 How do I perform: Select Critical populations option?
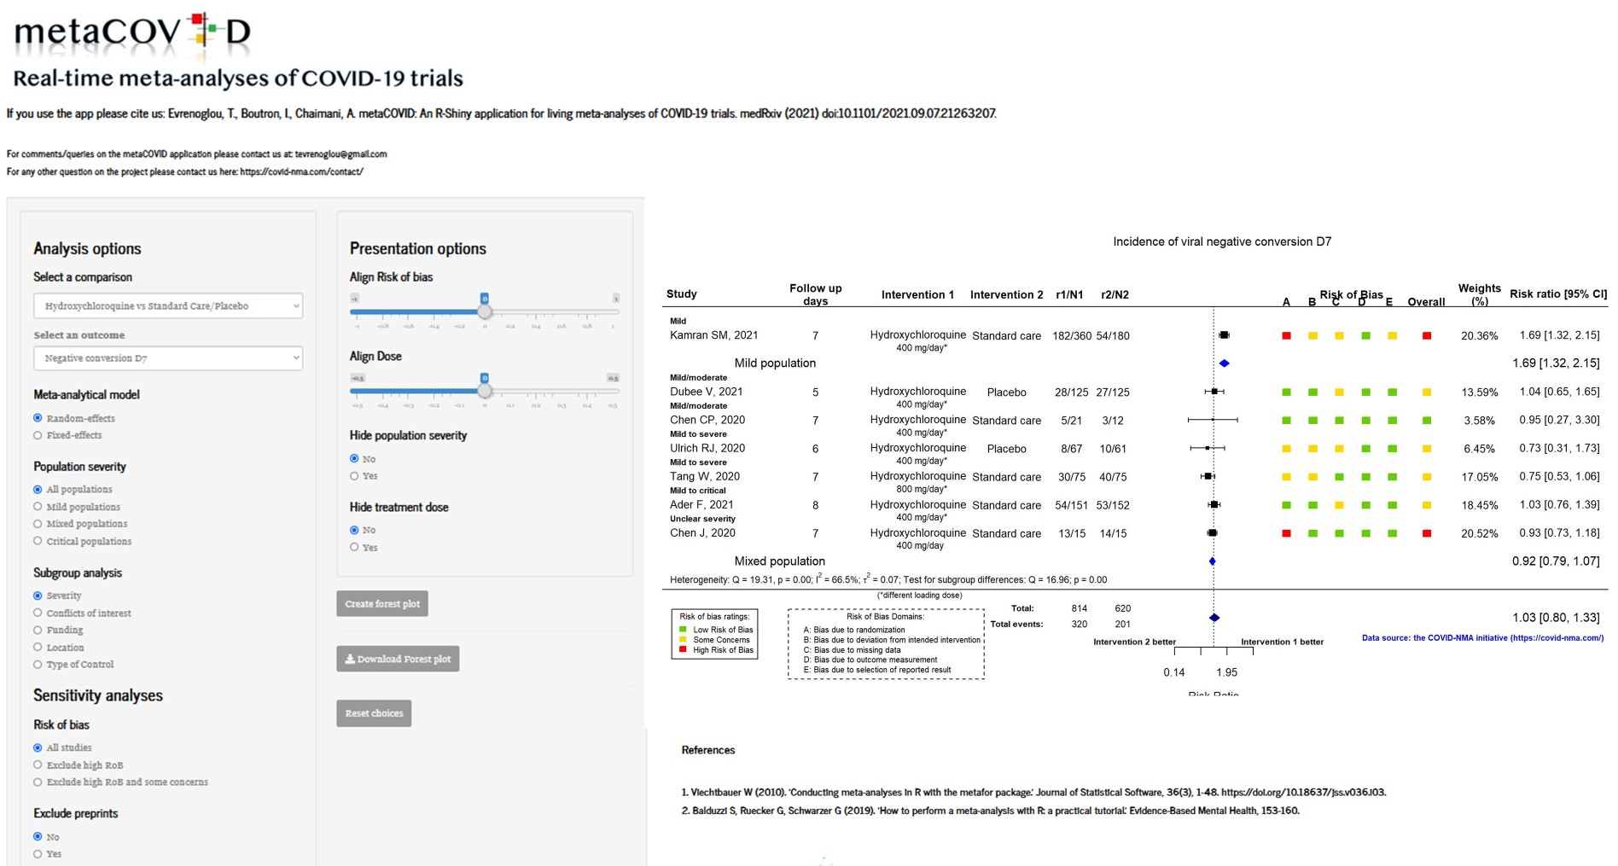point(38,541)
